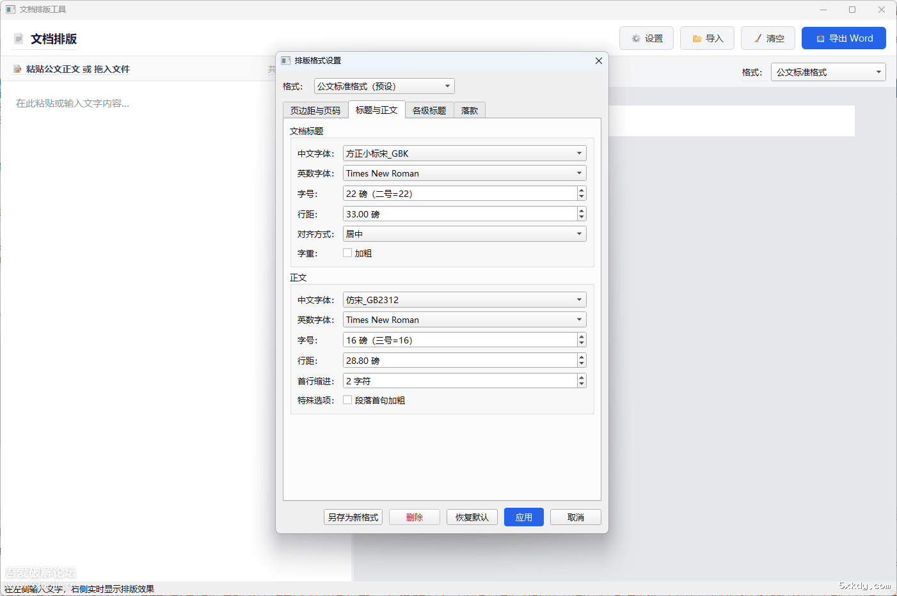Enable the 段落首句加粗 checkbox

(347, 400)
